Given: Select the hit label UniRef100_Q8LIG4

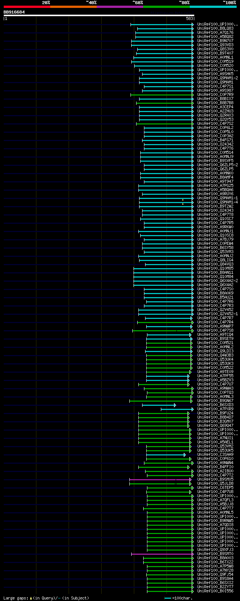Looking at the screenshot, I should click(x=215, y=260).
